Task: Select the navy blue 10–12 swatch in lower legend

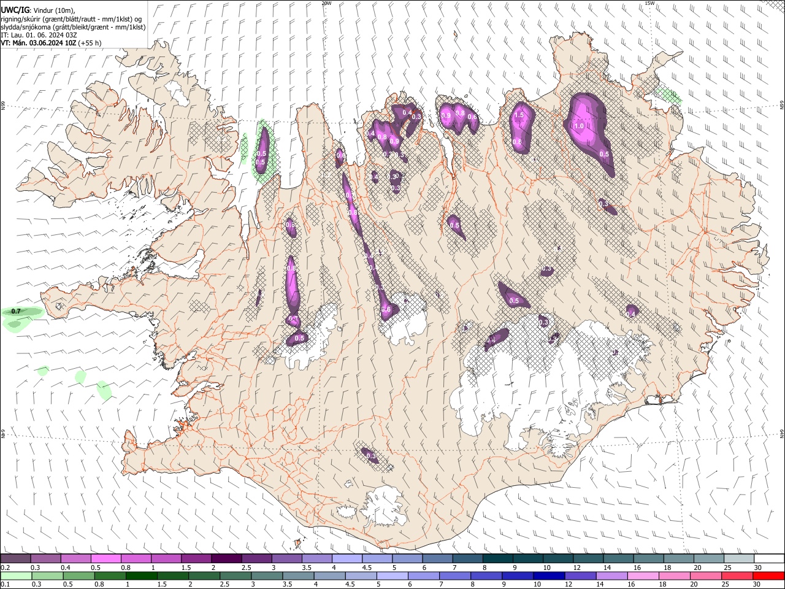Action: [x=548, y=576]
